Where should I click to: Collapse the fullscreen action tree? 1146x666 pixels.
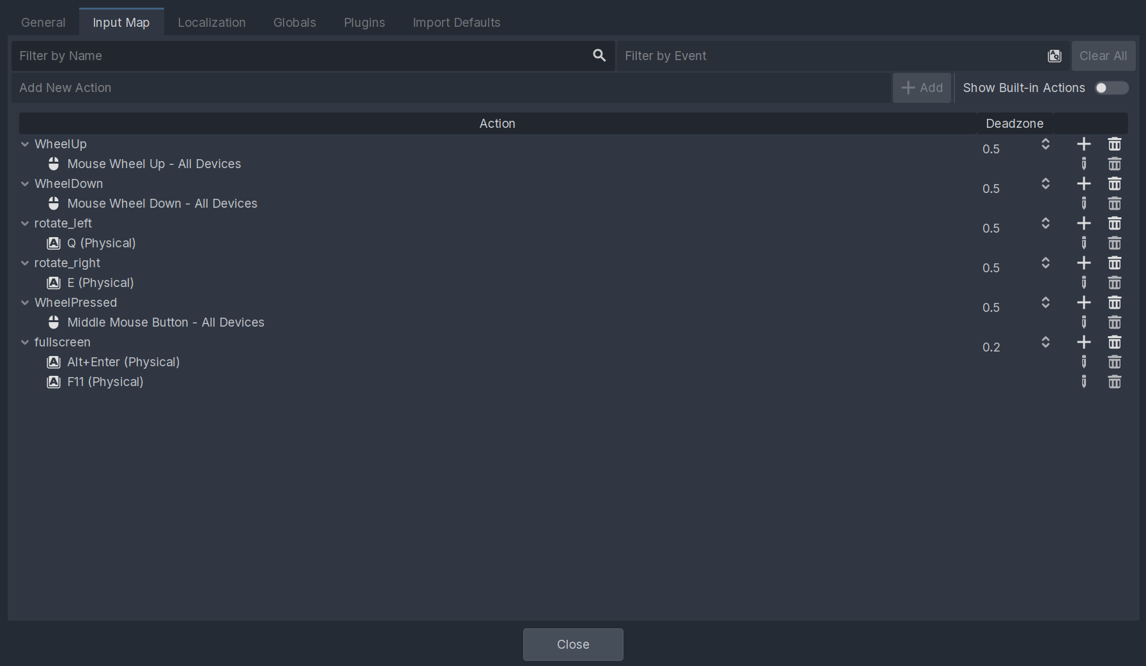click(25, 343)
